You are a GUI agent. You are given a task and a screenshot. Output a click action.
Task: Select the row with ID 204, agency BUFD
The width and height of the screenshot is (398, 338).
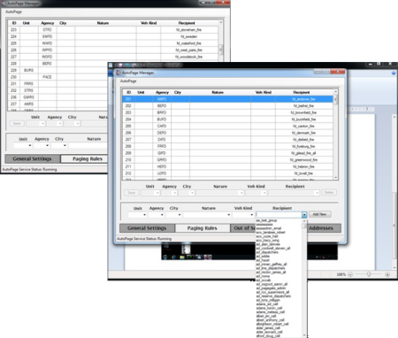coord(228,119)
